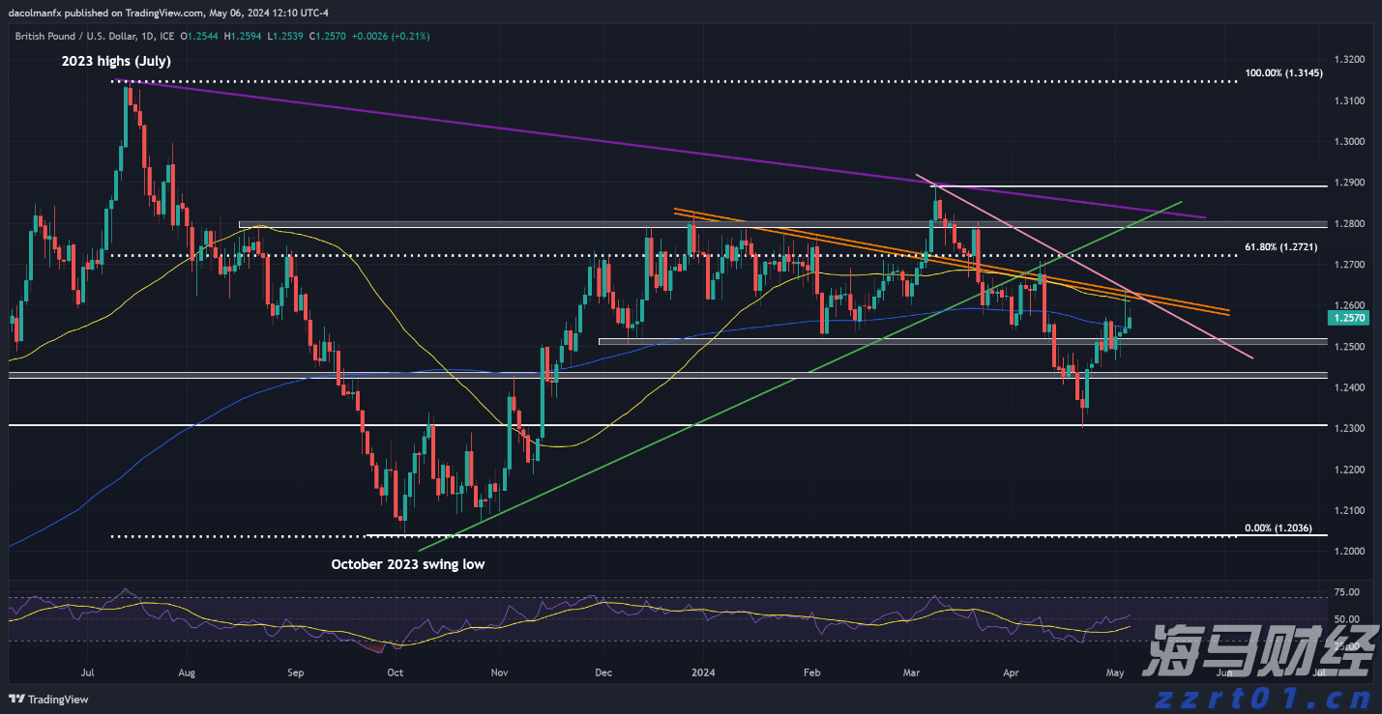Select the 61.80% (1.2721) Fibonacci label
Viewport: 1382px width, 714px height.
click(1280, 248)
